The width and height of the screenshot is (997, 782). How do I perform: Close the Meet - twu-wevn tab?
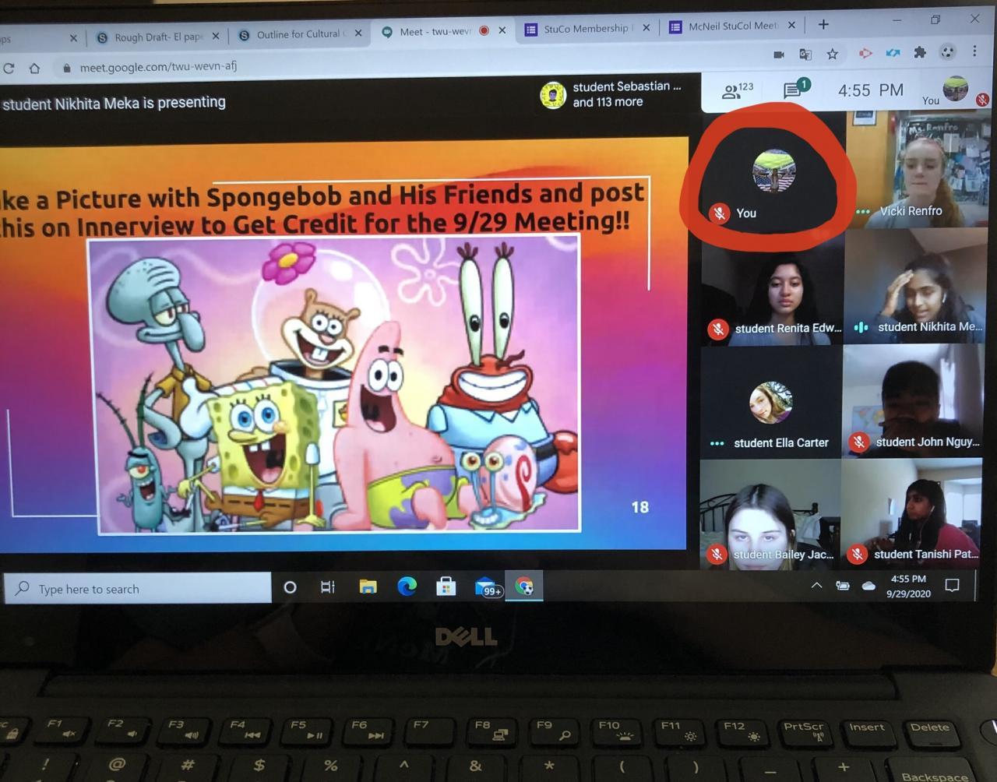point(502,30)
